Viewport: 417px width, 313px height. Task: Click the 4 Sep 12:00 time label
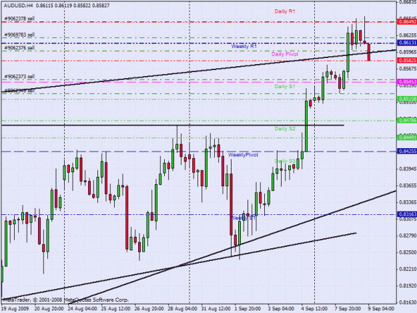pyautogui.click(x=314, y=309)
